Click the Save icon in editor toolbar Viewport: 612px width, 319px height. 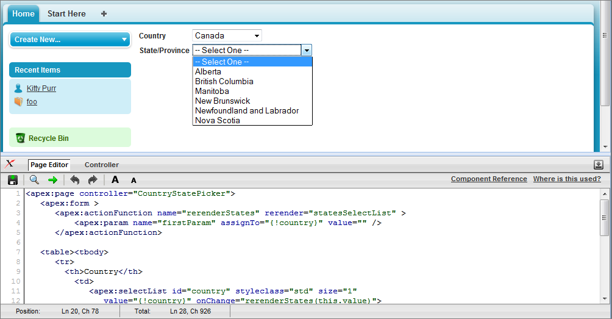[x=12, y=180]
